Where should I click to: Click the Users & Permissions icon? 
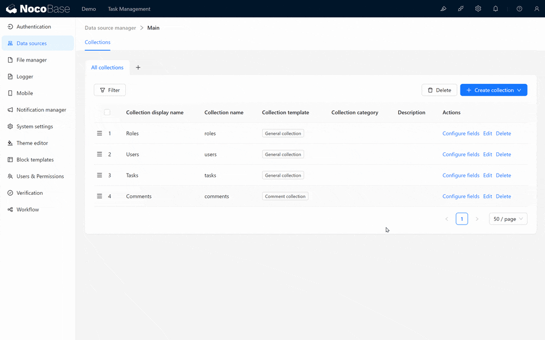(x=10, y=176)
